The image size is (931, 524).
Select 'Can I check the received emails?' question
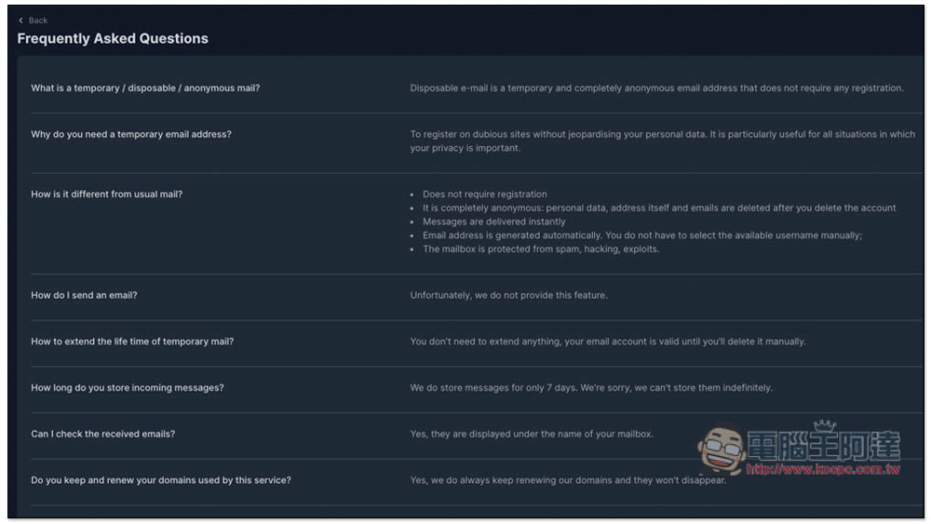tap(102, 434)
